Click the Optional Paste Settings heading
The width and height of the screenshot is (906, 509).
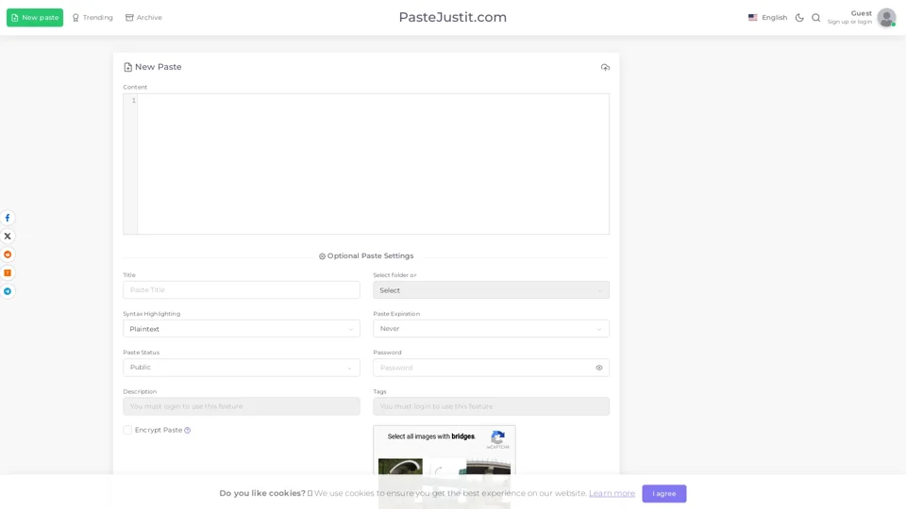pyautogui.click(x=366, y=255)
